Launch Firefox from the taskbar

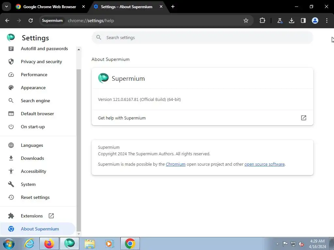coord(49,243)
